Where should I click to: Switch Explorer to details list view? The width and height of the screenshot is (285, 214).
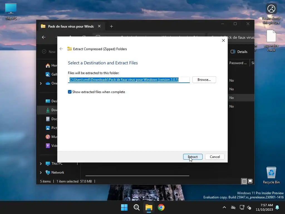(x=244, y=181)
